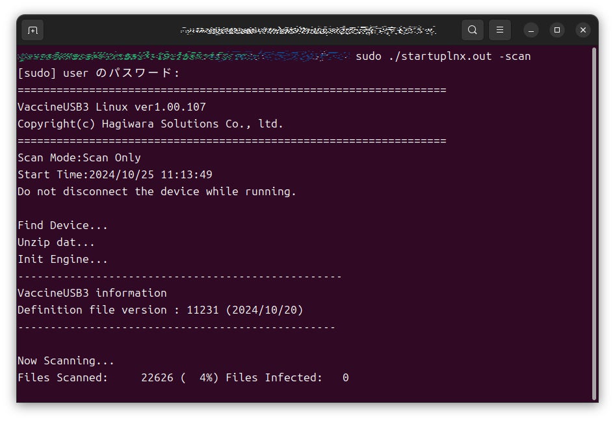
Task: Click the Scan Mode:Scan Only text
Action: point(79,157)
